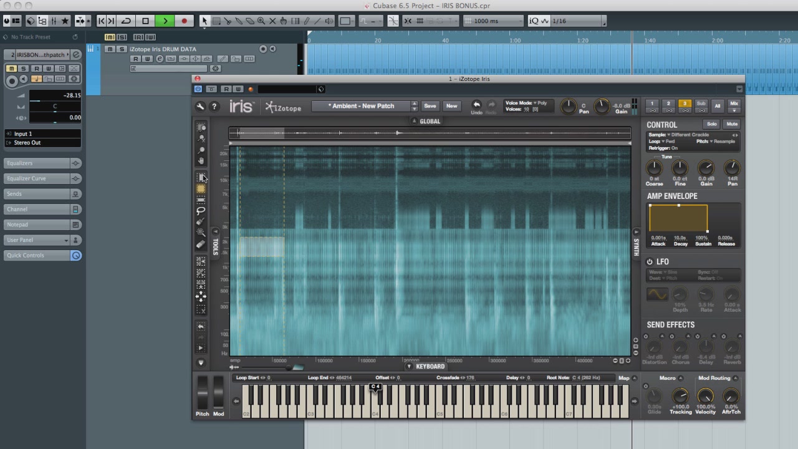Select the Cubase Mute X tool
798x449 pixels.
click(x=272, y=21)
